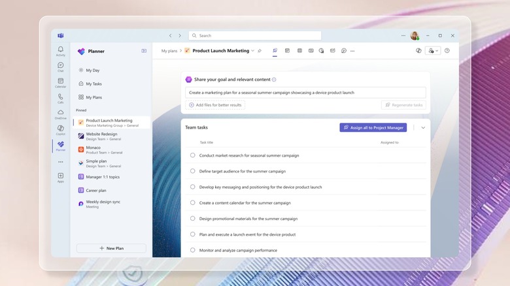Open the share members dropdown in header
Viewport: 510px width, 286px height.
click(x=433, y=51)
